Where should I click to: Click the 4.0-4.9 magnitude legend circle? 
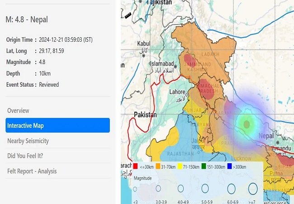[x=180, y=189]
